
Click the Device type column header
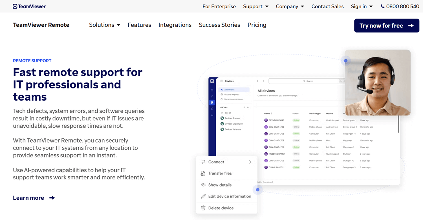tap(315, 114)
